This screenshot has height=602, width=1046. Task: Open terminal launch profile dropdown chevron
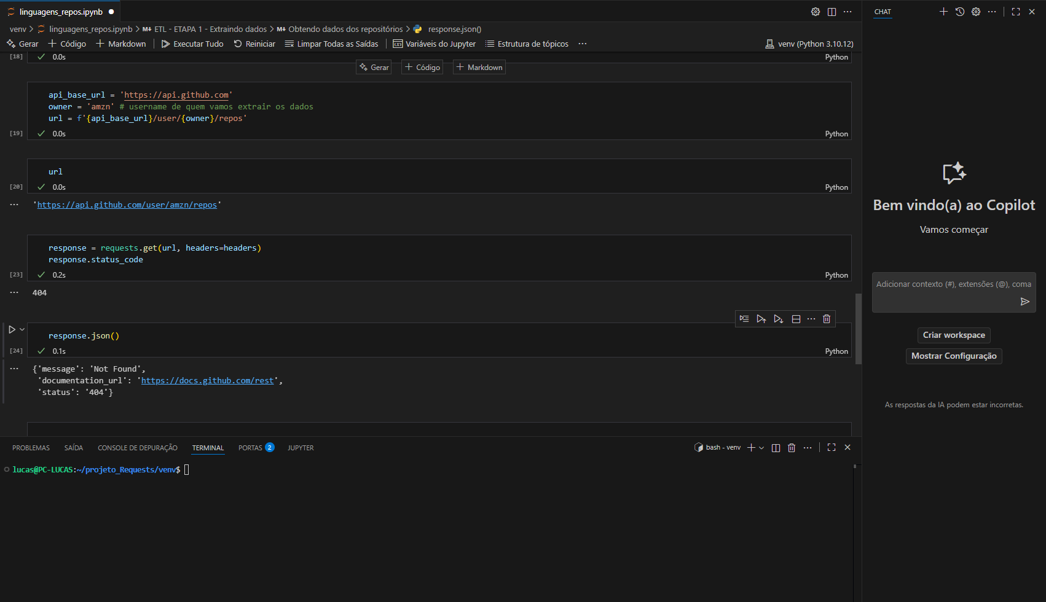(x=761, y=448)
